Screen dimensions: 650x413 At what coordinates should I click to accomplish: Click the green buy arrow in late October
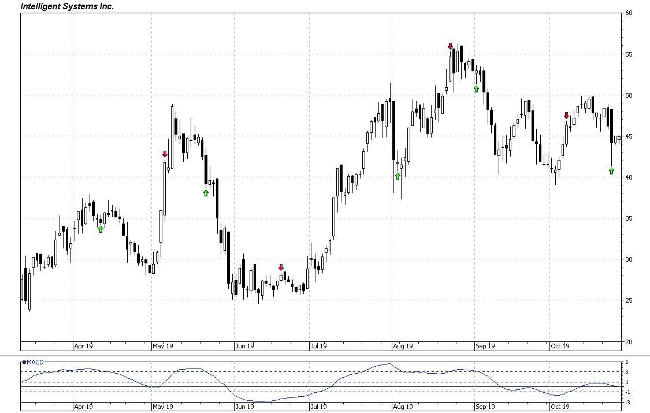pos(612,170)
